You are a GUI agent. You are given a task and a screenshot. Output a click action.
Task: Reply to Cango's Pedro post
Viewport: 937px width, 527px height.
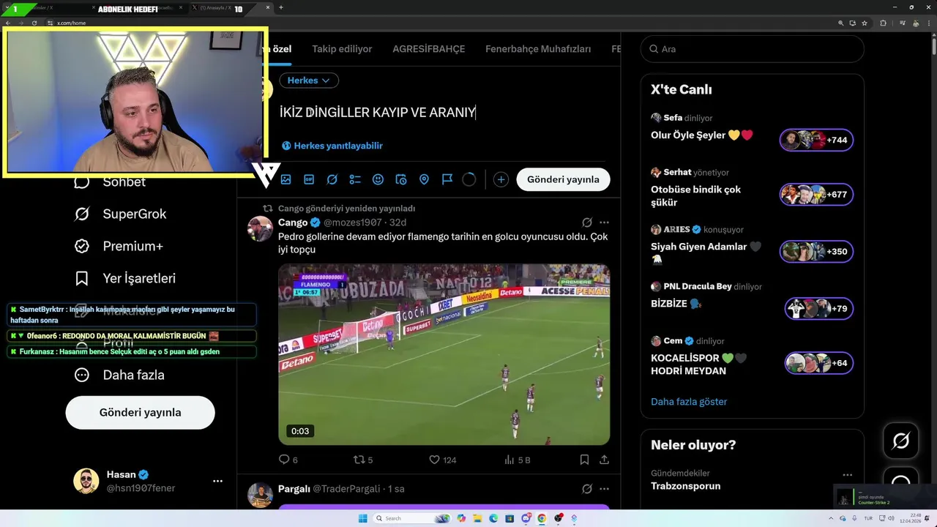pos(285,460)
